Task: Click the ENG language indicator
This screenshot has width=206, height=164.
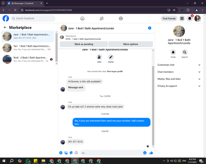Action: [x=184, y=161]
